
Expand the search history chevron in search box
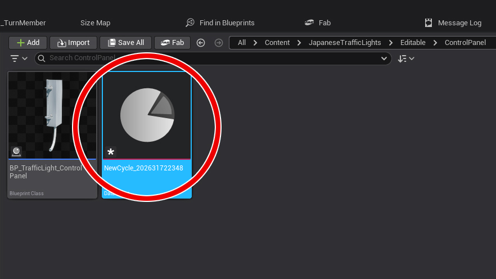(x=385, y=58)
